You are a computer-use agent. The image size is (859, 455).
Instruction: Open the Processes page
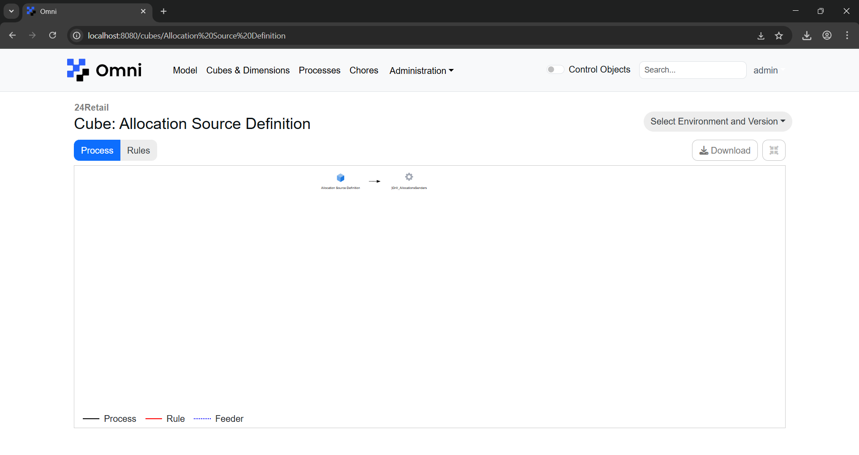(320, 70)
